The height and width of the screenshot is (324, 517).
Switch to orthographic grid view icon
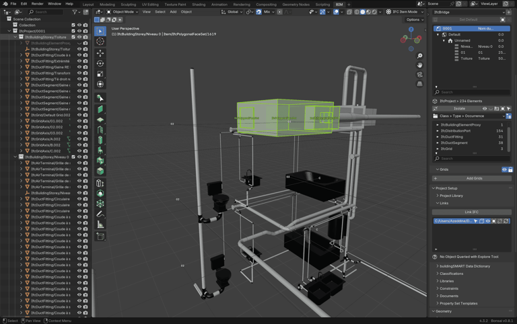420,84
